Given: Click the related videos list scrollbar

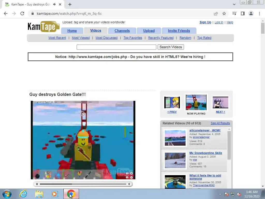Looking at the screenshot, I should click(x=229, y=146).
